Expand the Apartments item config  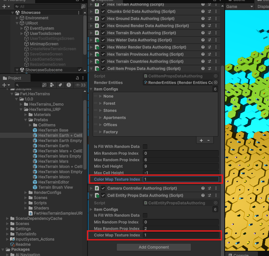(x=101, y=117)
